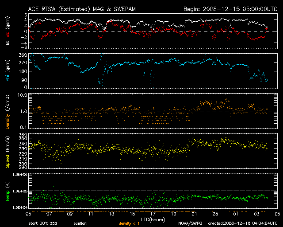Click the 'NOAA/SWPC' credit text

click(x=190, y=223)
